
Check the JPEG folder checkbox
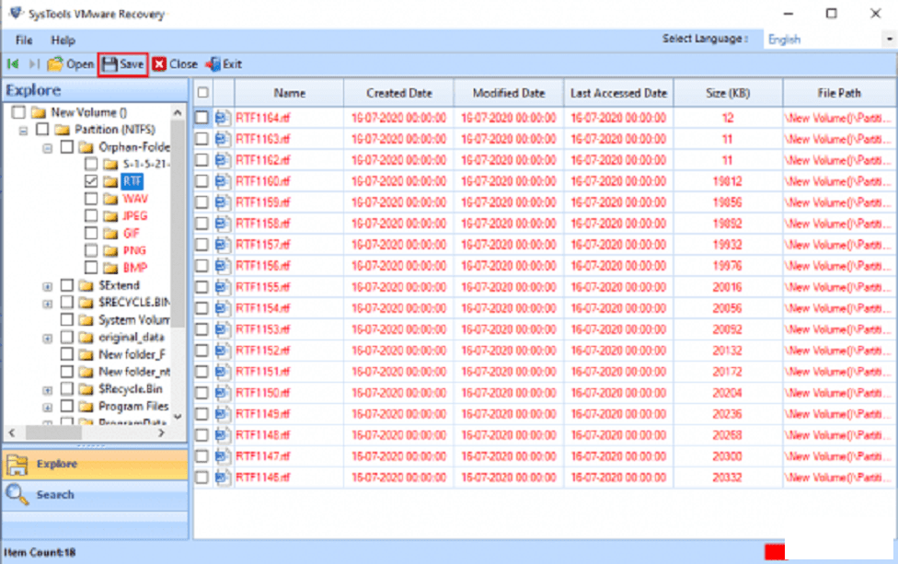pyautogui.click(x=90, y=216)
